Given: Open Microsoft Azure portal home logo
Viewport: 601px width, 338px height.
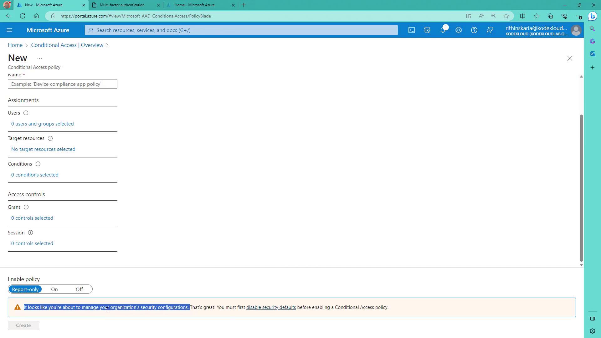Looking at the screenshot, I should (48, 30).
